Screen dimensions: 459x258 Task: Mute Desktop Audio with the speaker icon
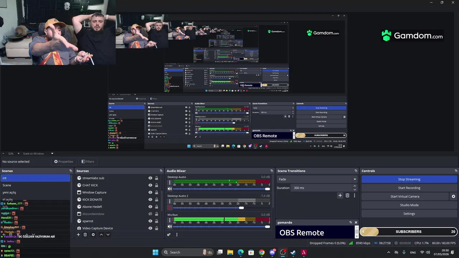coord(170,189)
